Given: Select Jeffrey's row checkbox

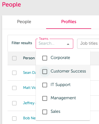Looking at the screenshot, I should click(x=14, y=103).
